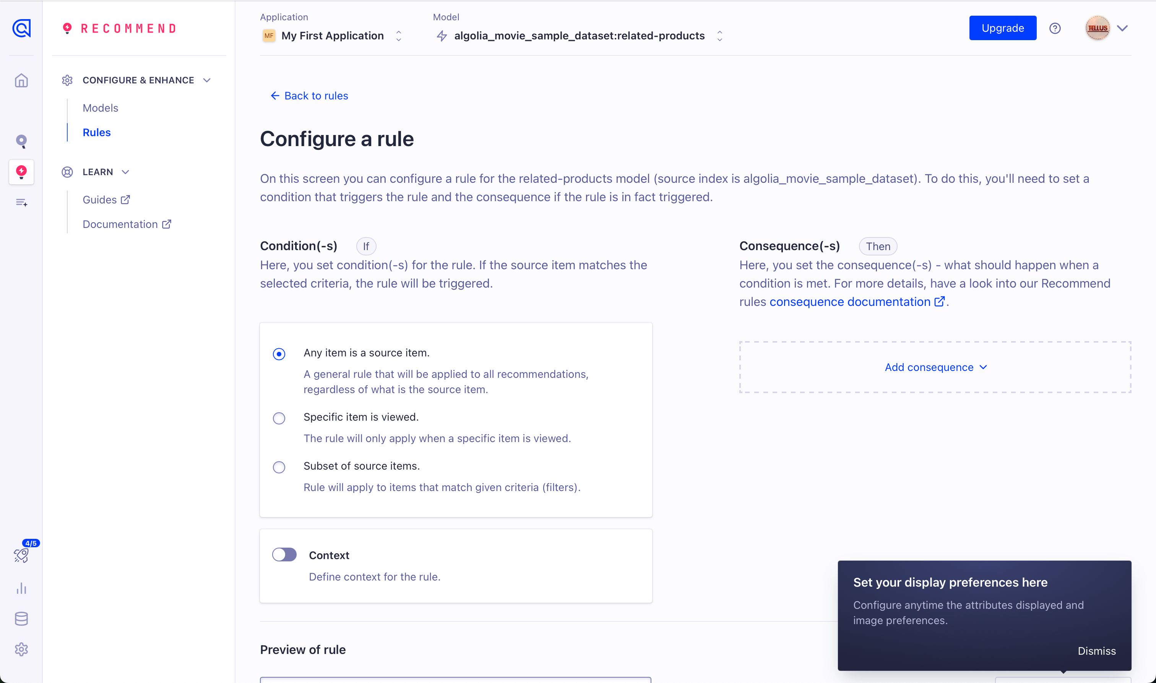
Task: Open the Search product icon
Action: pyautogui.click(x=21, y=141)
